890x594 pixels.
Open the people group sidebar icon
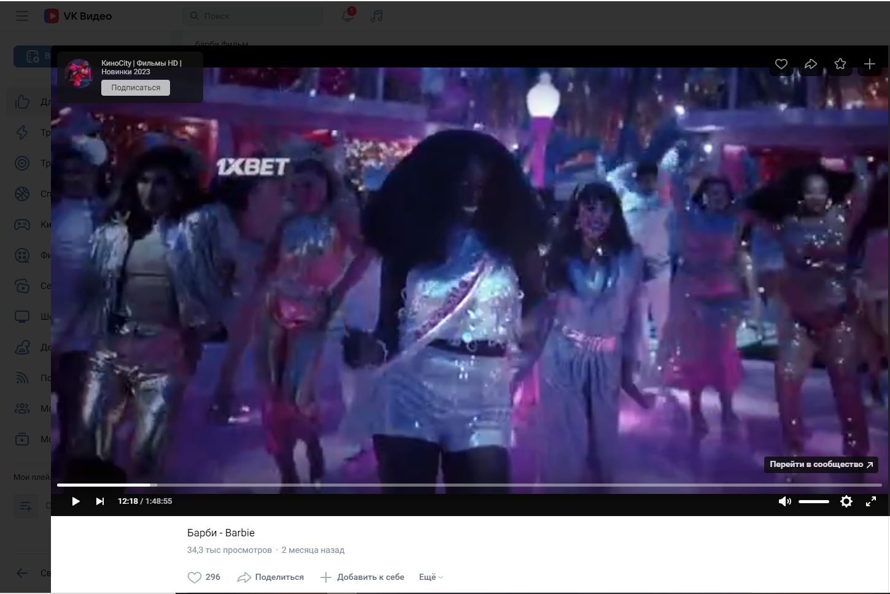pos(22,409)
